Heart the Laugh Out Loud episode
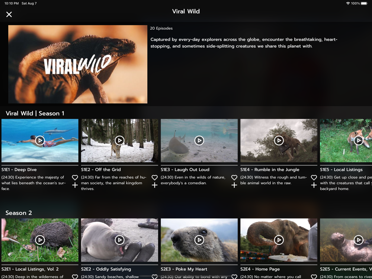The image size is (372, 279). 234,177
